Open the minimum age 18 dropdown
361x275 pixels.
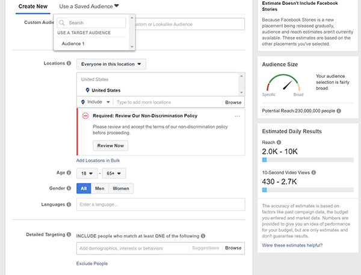click(x=87, y=174)
